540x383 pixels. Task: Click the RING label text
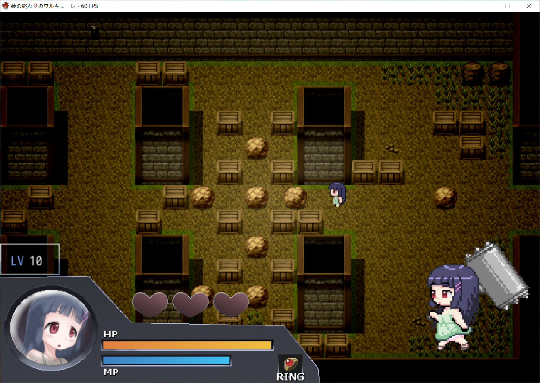tap(290, 377)
